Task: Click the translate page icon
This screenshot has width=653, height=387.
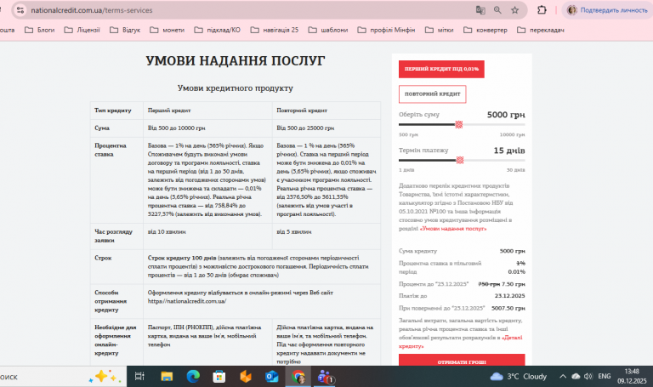Action: pos(480,10)
